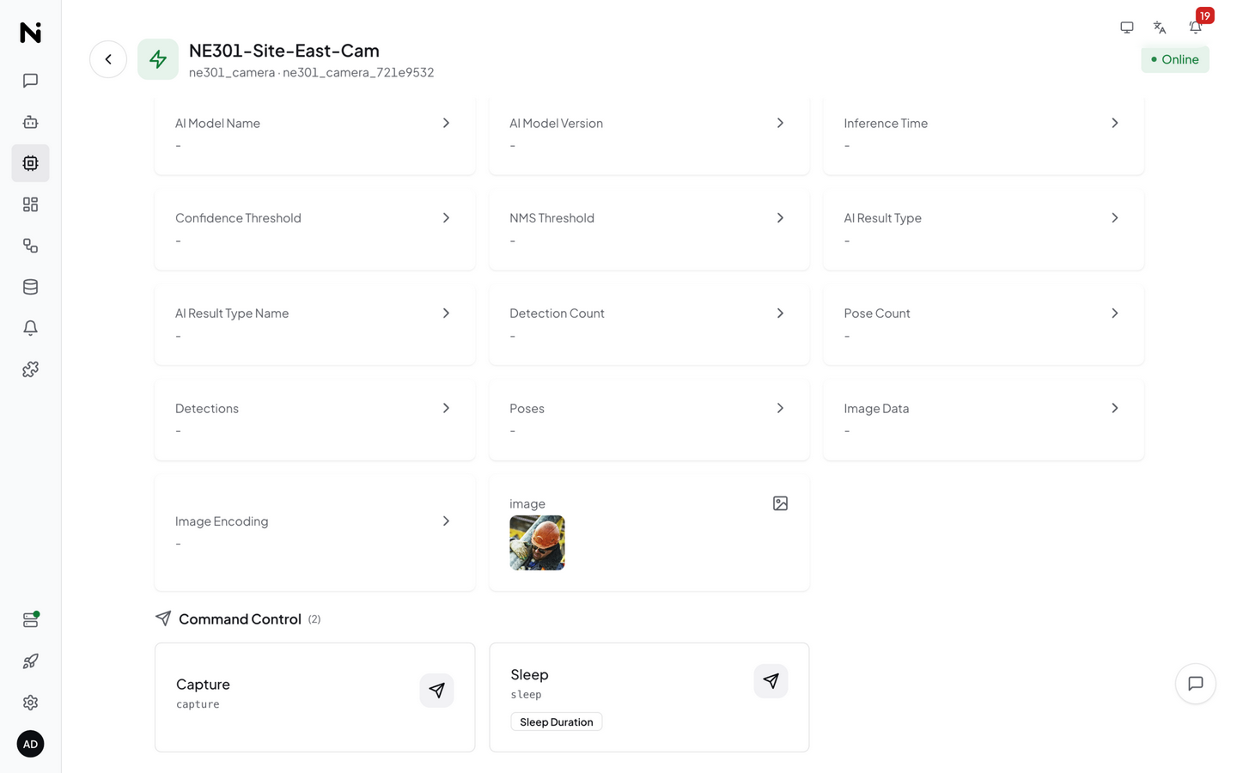Click the ne301_camera_721e9532 identifier text
Image resolution: width=1237 pixels, height=773 pixels.
358,73
